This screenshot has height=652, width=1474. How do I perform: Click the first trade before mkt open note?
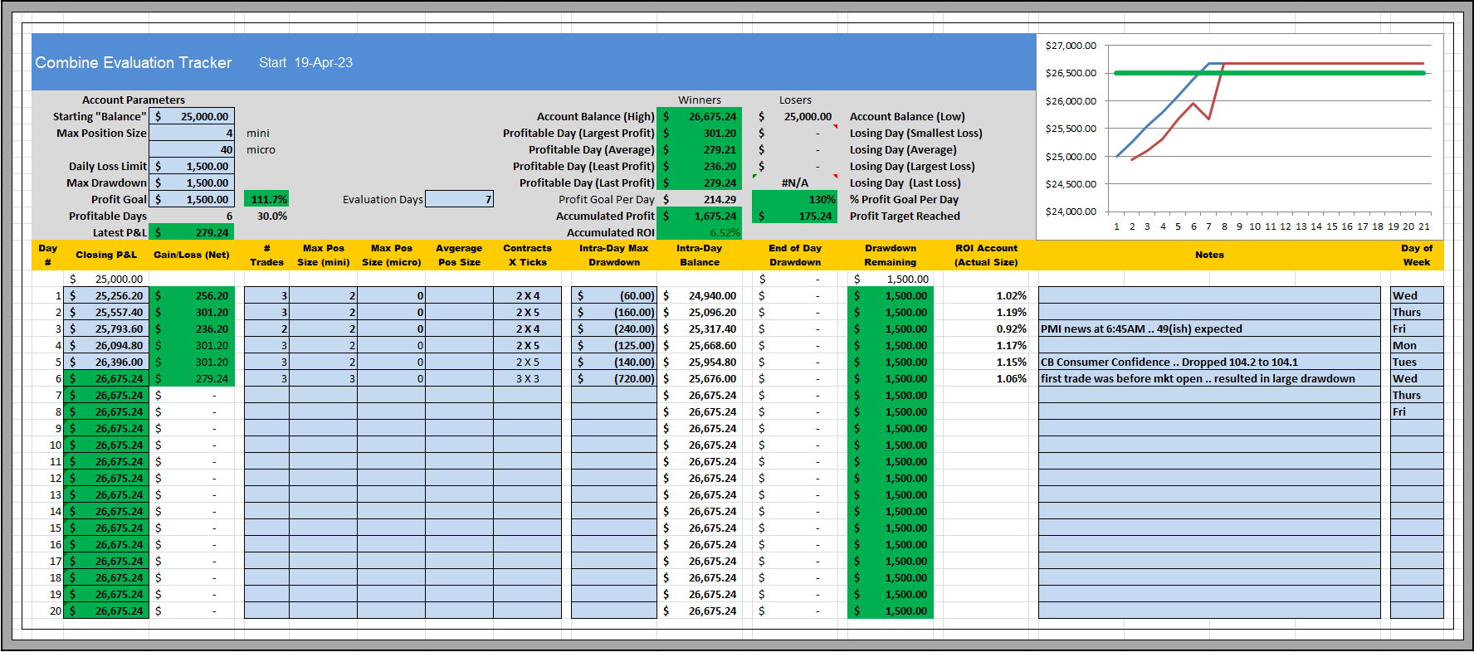[x=1209, y=378]
